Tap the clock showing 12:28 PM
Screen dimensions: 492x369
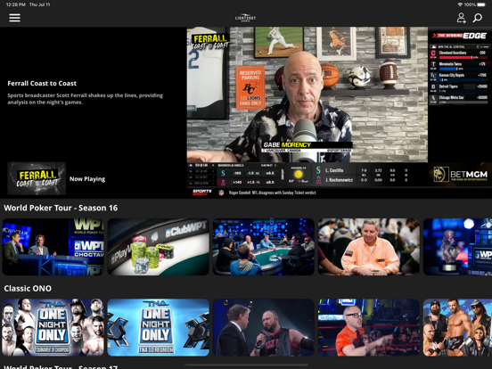(16, 4)
